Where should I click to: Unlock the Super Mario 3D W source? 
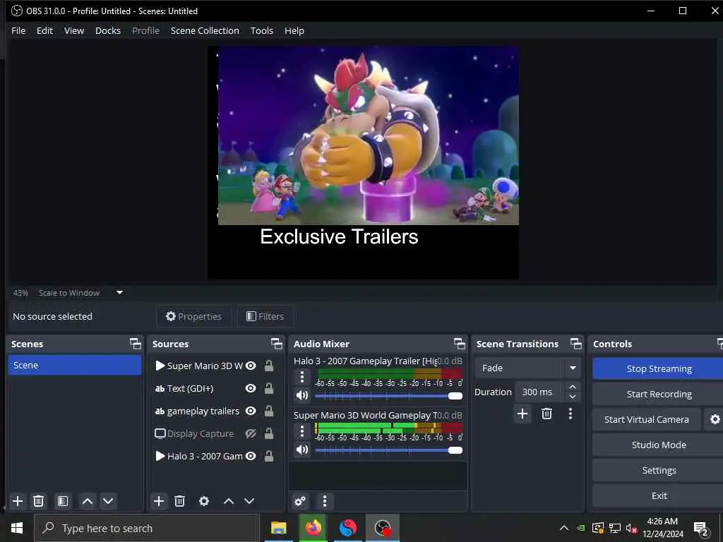(x=269, y=366)
